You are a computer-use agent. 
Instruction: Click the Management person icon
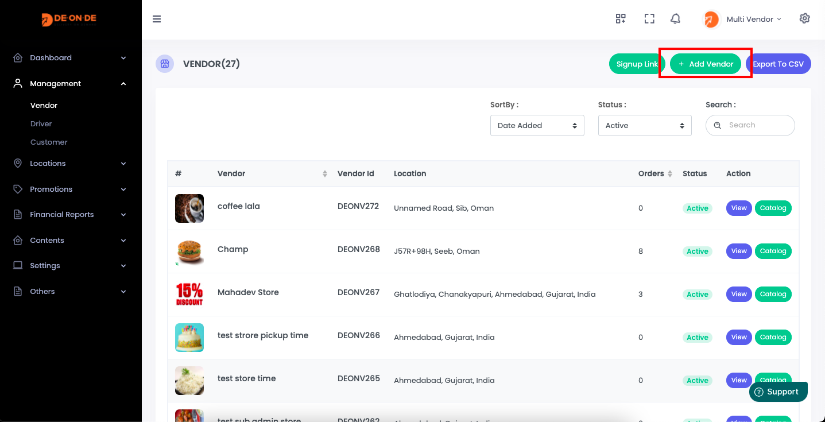(18, 83)
